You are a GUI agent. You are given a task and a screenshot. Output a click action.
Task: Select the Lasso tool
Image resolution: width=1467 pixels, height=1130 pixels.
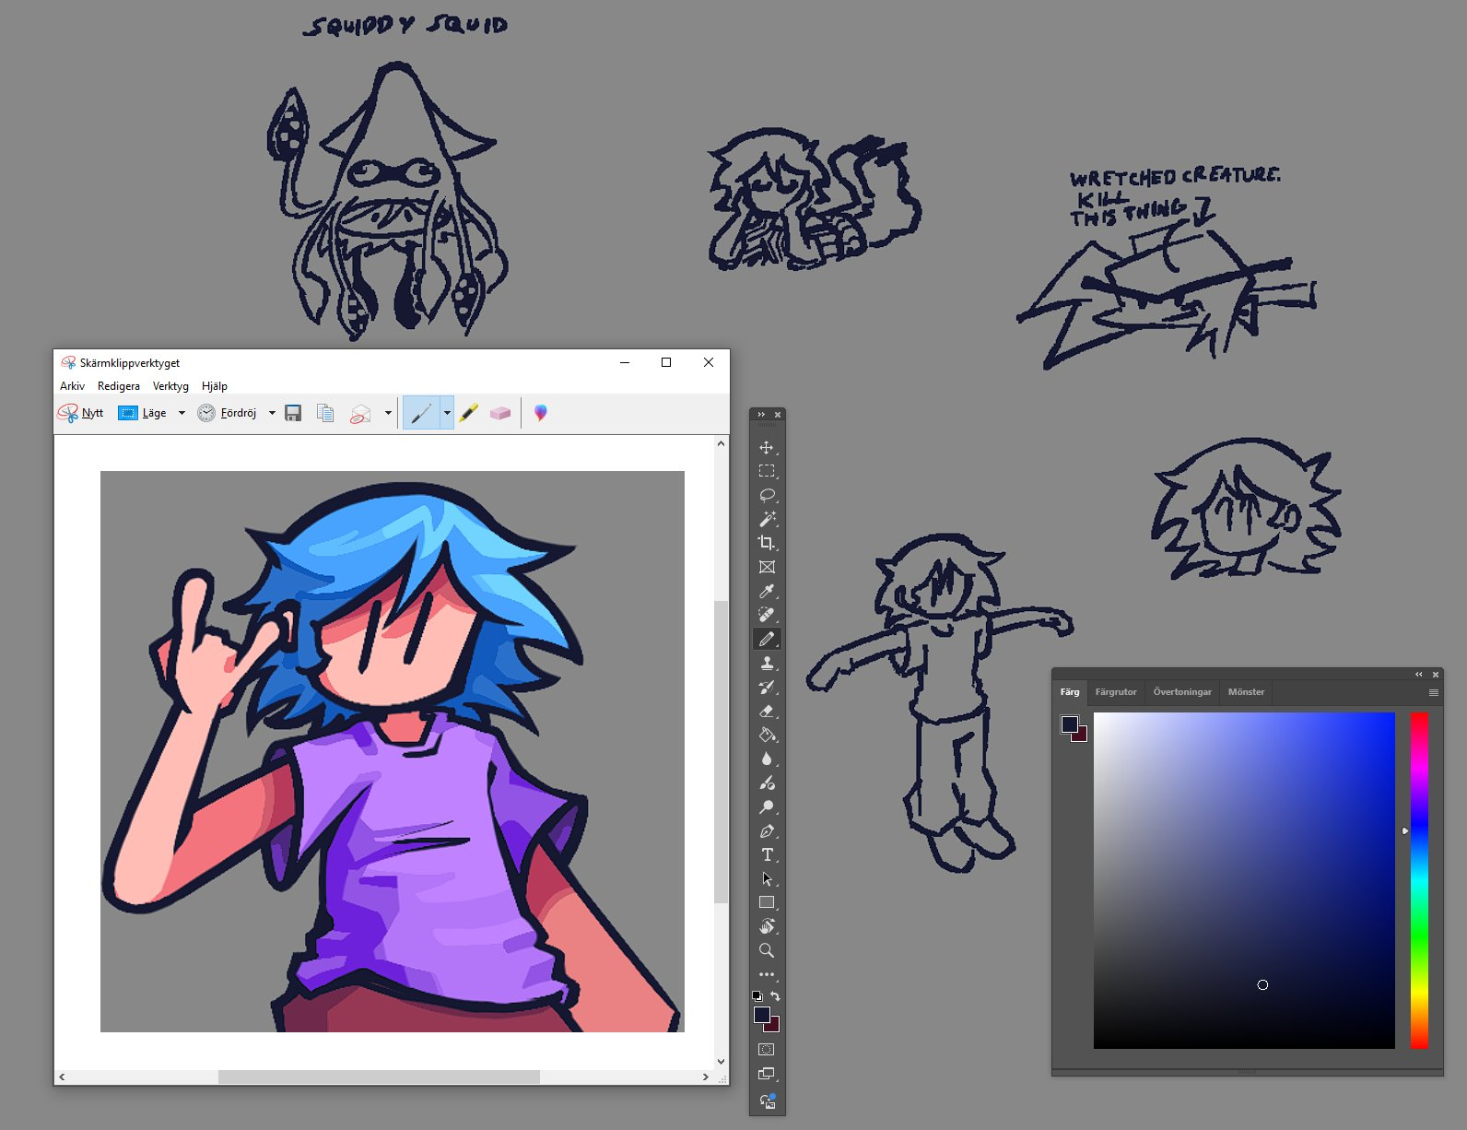pos(767,495)
